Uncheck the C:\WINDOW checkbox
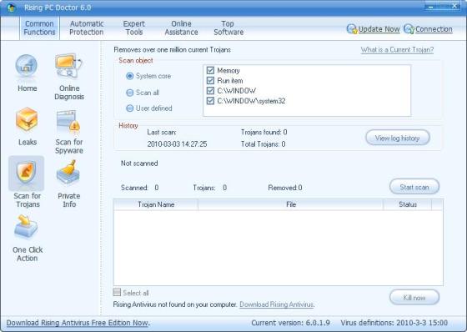 point(210,91)
